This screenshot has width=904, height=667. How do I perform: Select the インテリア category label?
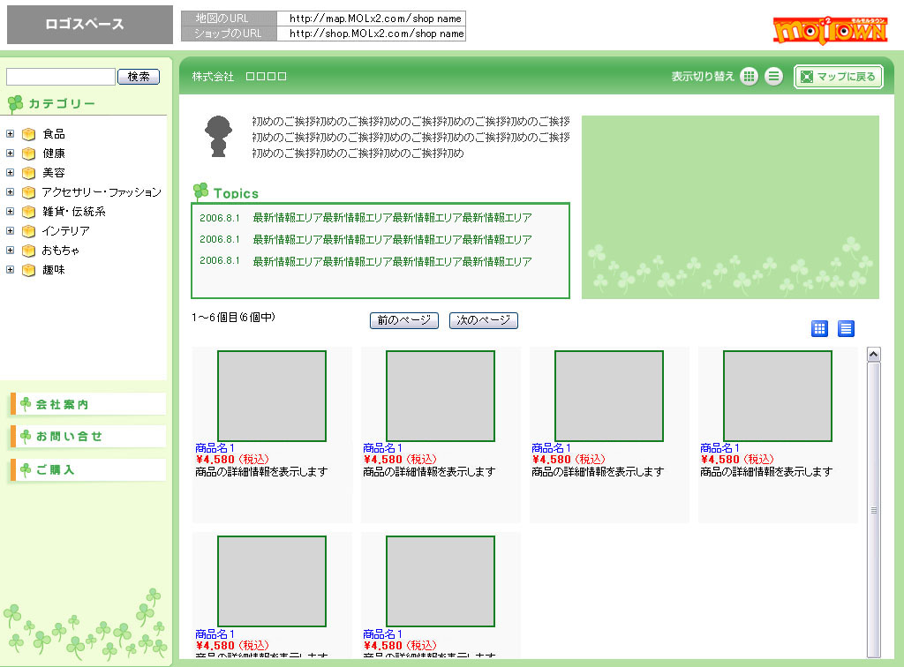[x=65, y=230]
